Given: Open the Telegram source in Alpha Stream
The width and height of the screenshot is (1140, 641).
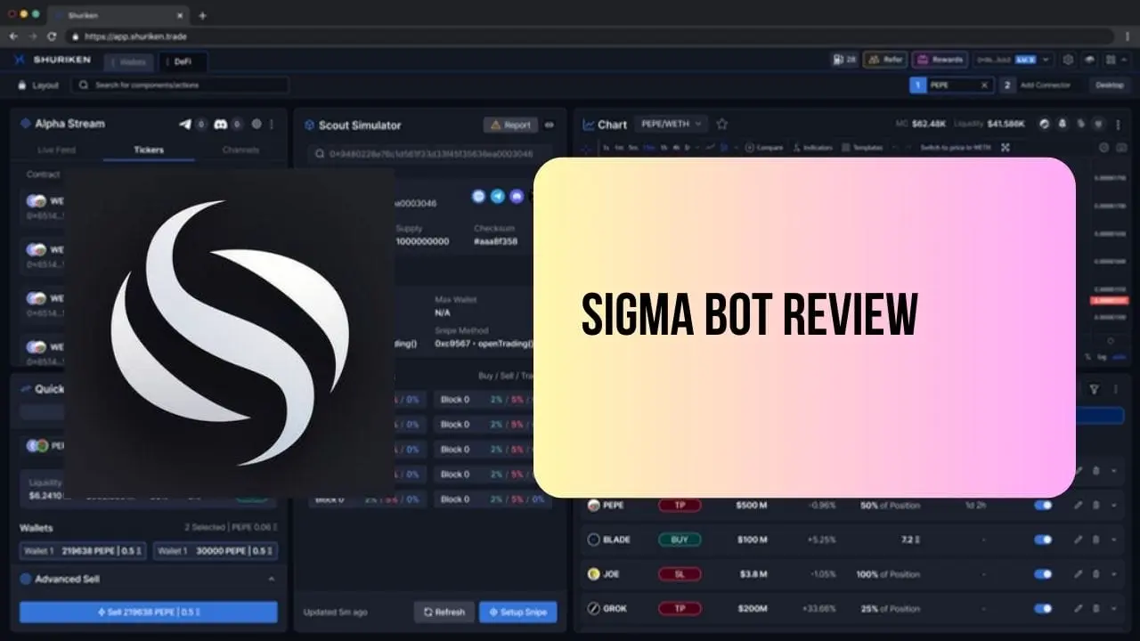Looking at the screenshot, I should (185, 124).
